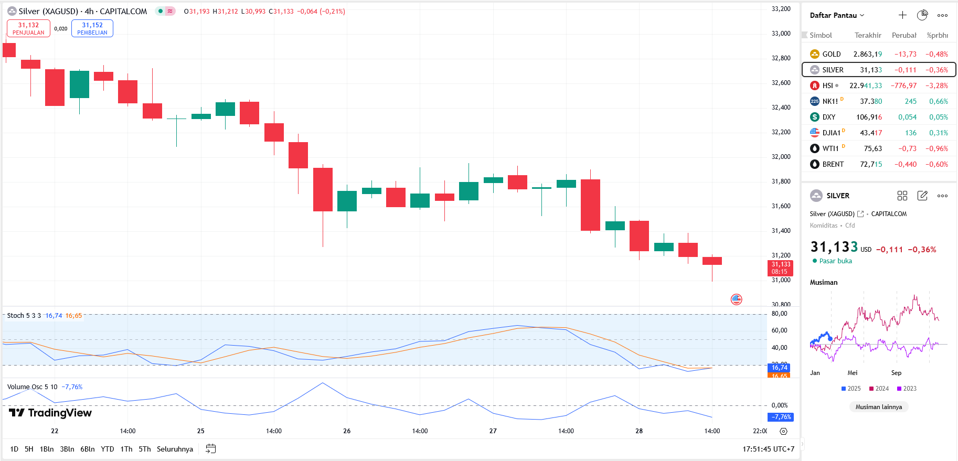Open chart settings gear on time axis
The height and width of the screenshot is (461, 958).
pos(783,431)
